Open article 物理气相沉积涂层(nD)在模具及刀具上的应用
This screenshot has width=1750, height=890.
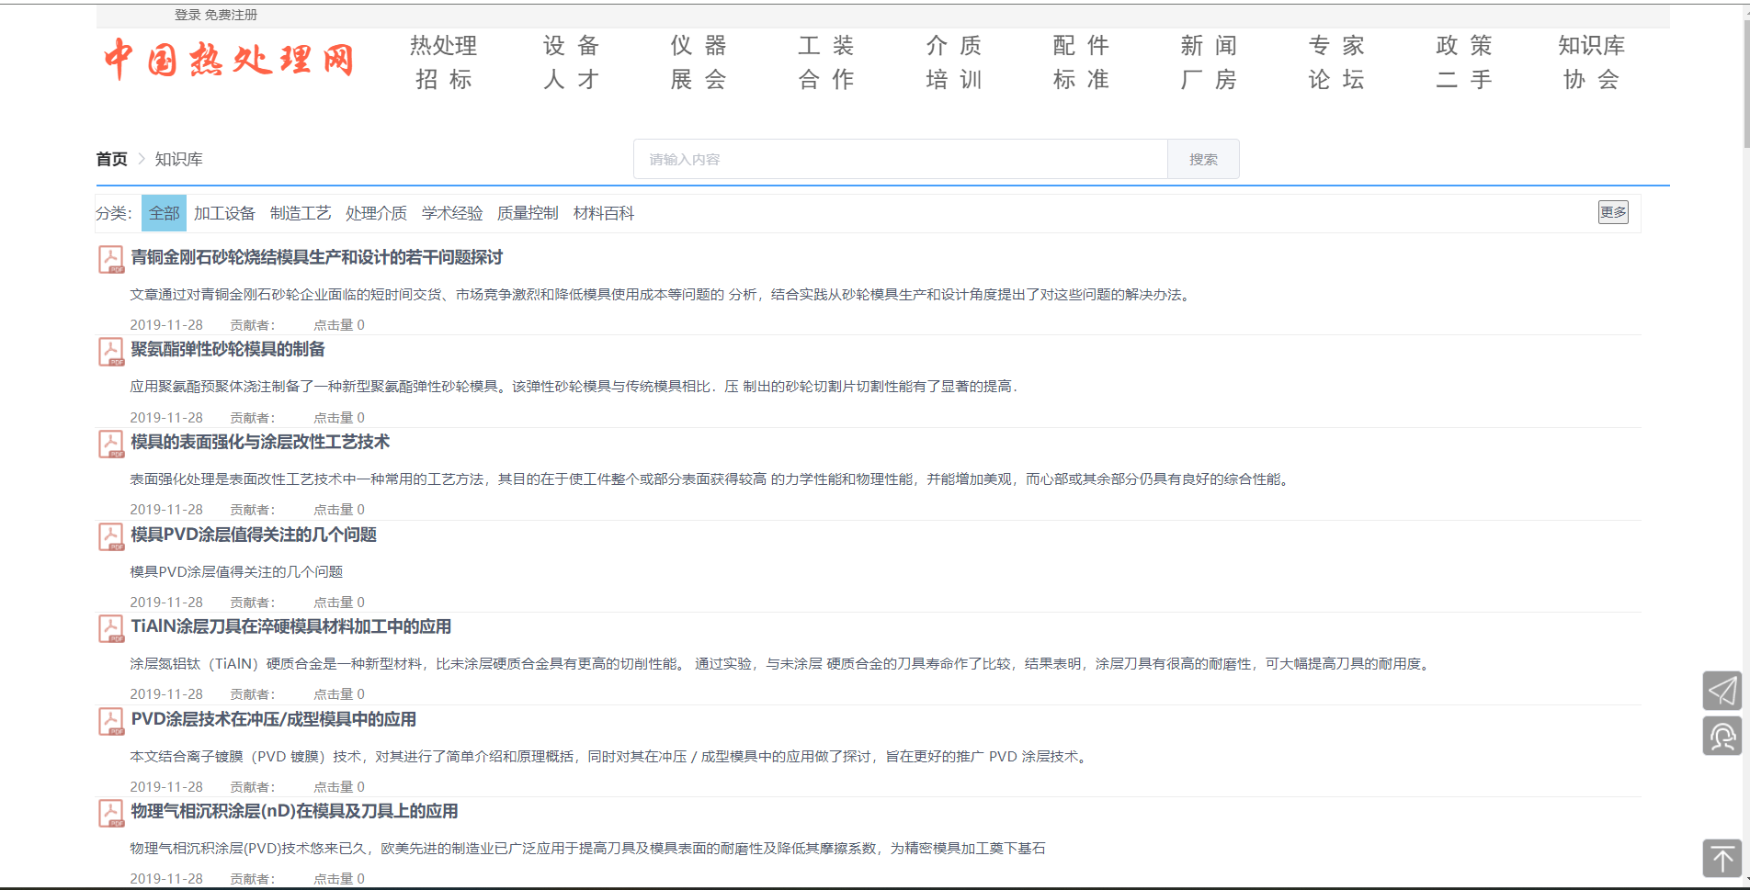click(x=294, y=811)
